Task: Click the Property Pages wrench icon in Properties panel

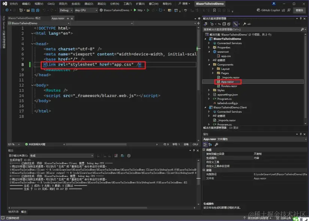Action: point(216,144)
